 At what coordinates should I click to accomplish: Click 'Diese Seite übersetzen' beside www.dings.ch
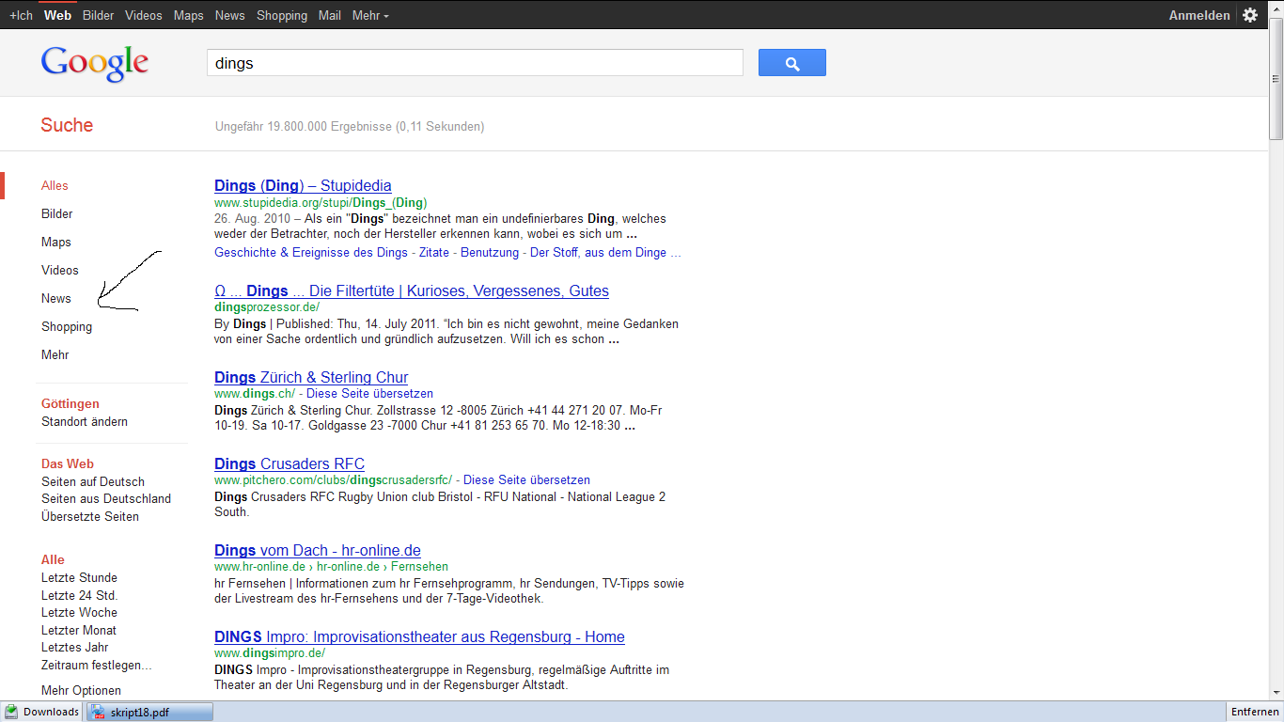pyautogui.click(x=369, y=393)
